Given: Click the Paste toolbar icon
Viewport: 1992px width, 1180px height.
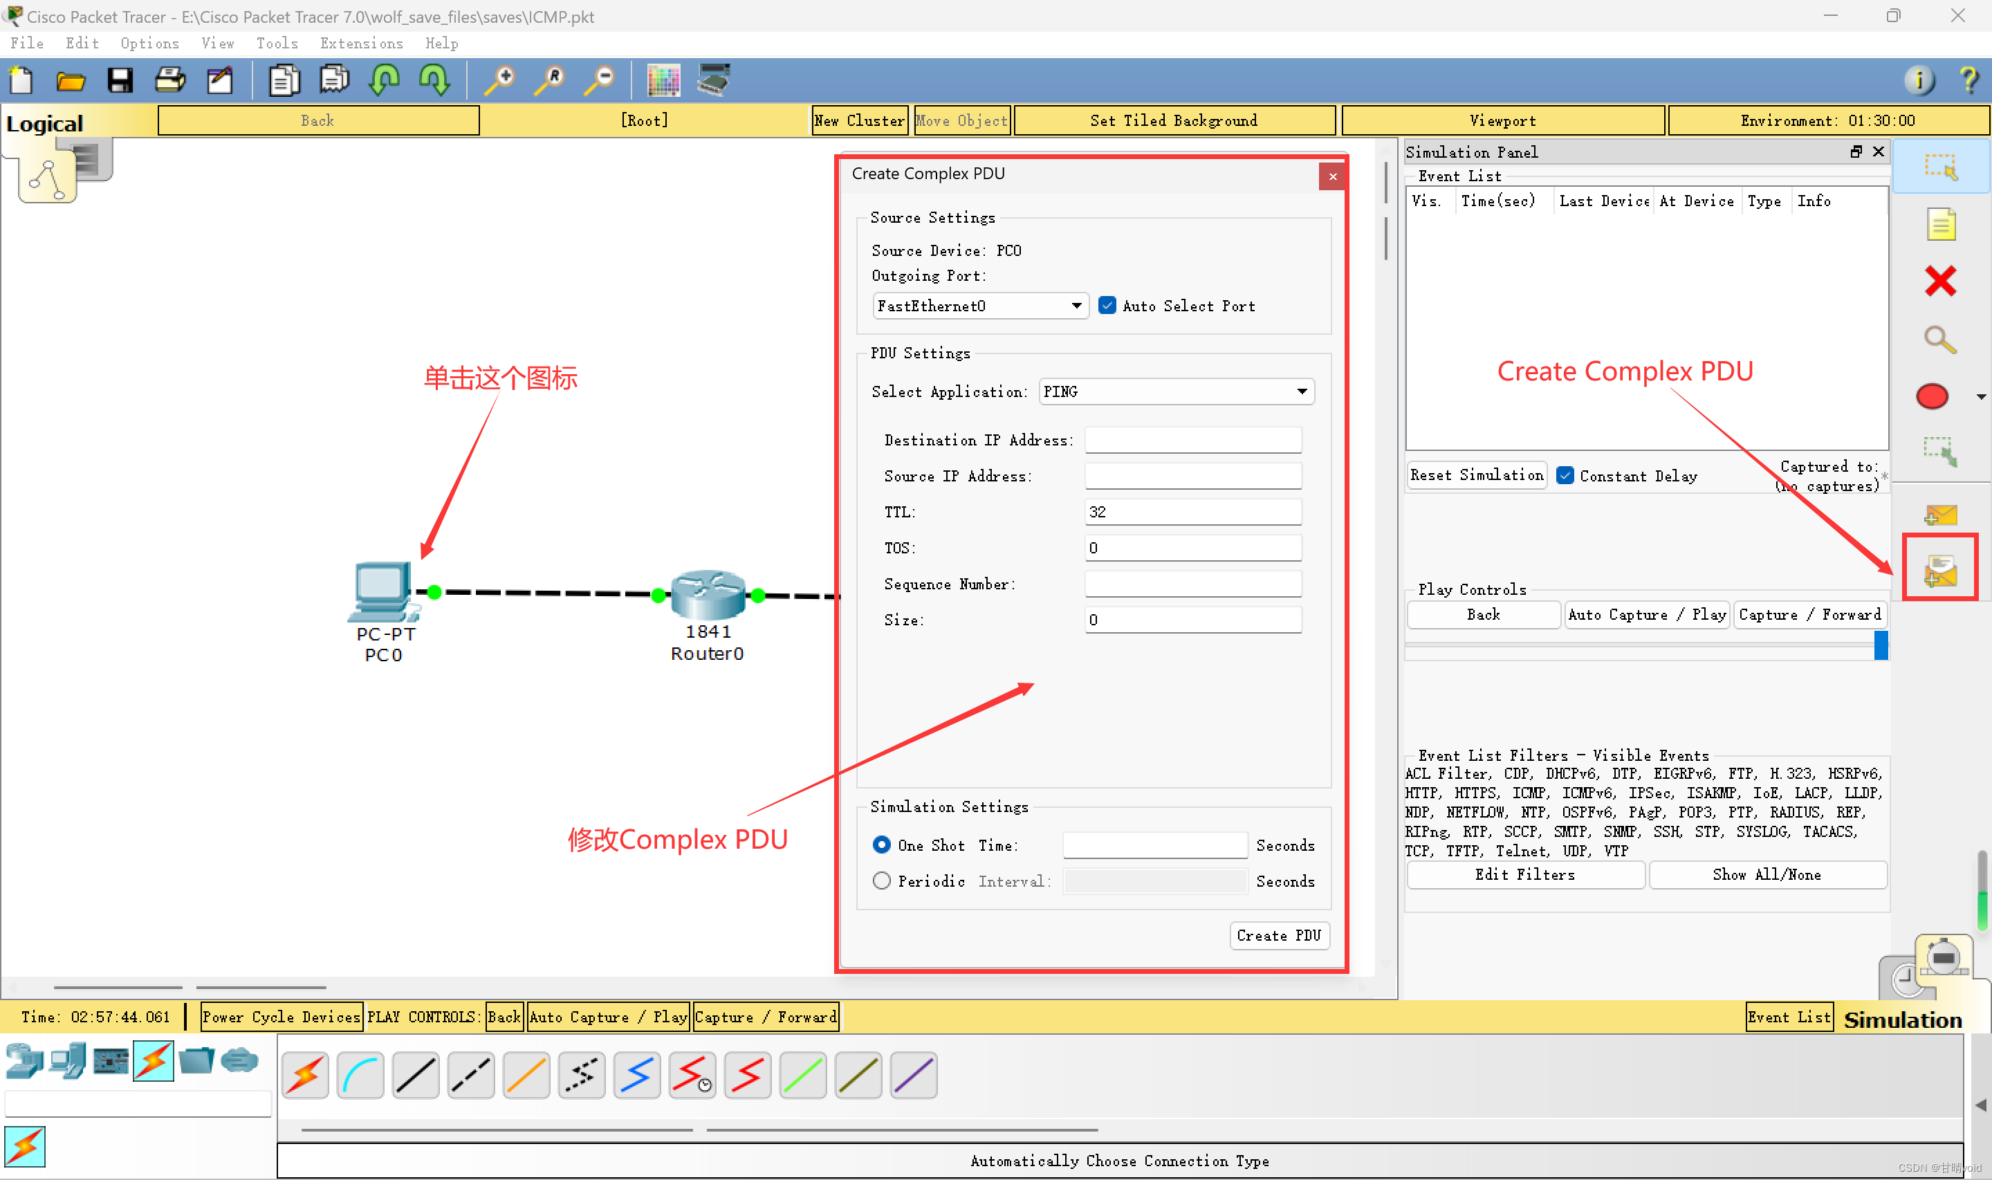Looking at the screenshot, I should (x=334, y=80).
